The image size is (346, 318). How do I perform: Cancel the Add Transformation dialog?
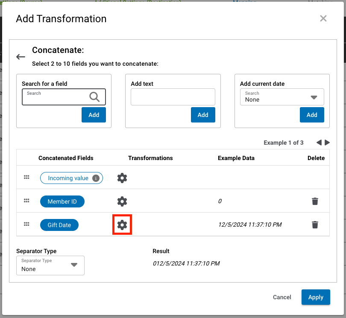coord(282,297)
